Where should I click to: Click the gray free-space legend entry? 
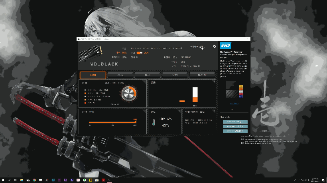coord(96,90)
